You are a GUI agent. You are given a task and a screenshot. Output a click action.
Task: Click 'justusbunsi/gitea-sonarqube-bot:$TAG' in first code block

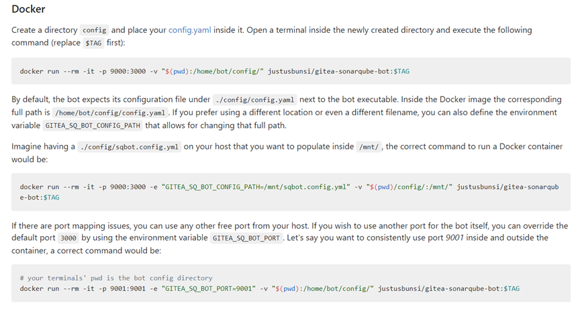pyautogui.click(x=338, y=71)
